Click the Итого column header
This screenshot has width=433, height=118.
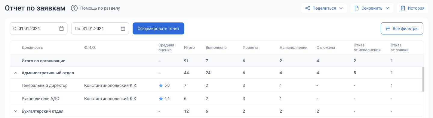[189, 47]
